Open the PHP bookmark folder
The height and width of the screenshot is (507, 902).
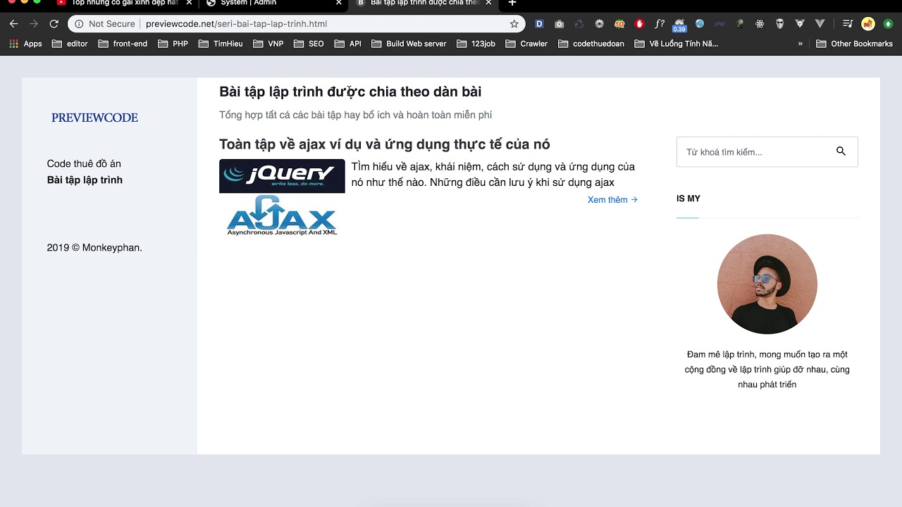173,44
